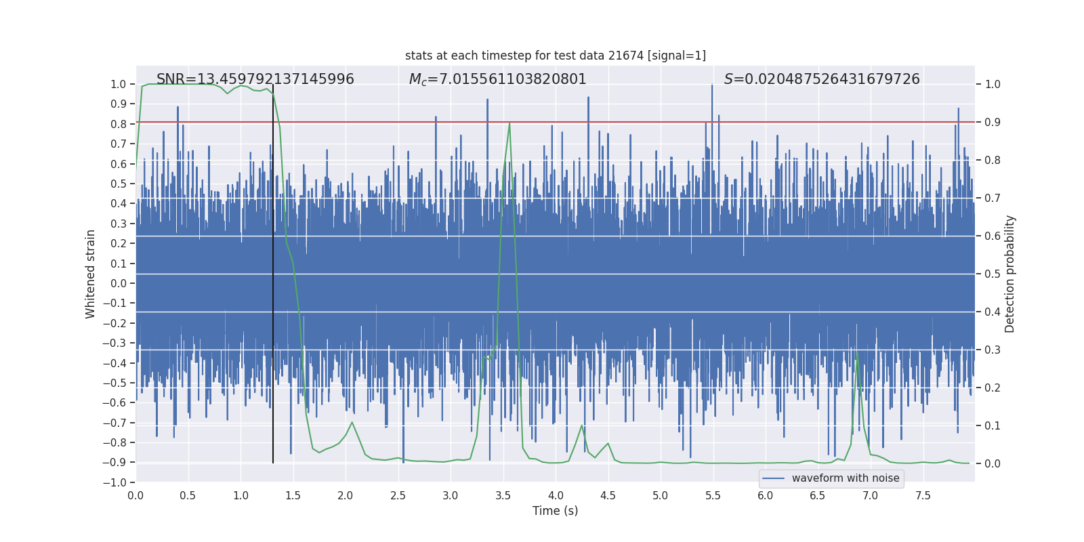This screenshot has width=1084, height=542.
Task: Click time-axis tick label 4.0
Action: click(x=556, y=495)
